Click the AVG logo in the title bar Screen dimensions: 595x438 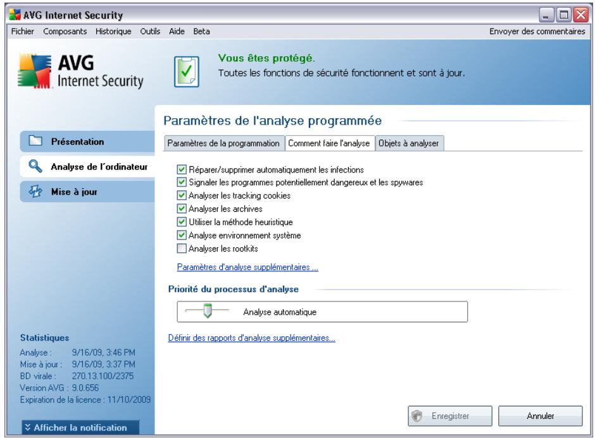coord(15,15)
